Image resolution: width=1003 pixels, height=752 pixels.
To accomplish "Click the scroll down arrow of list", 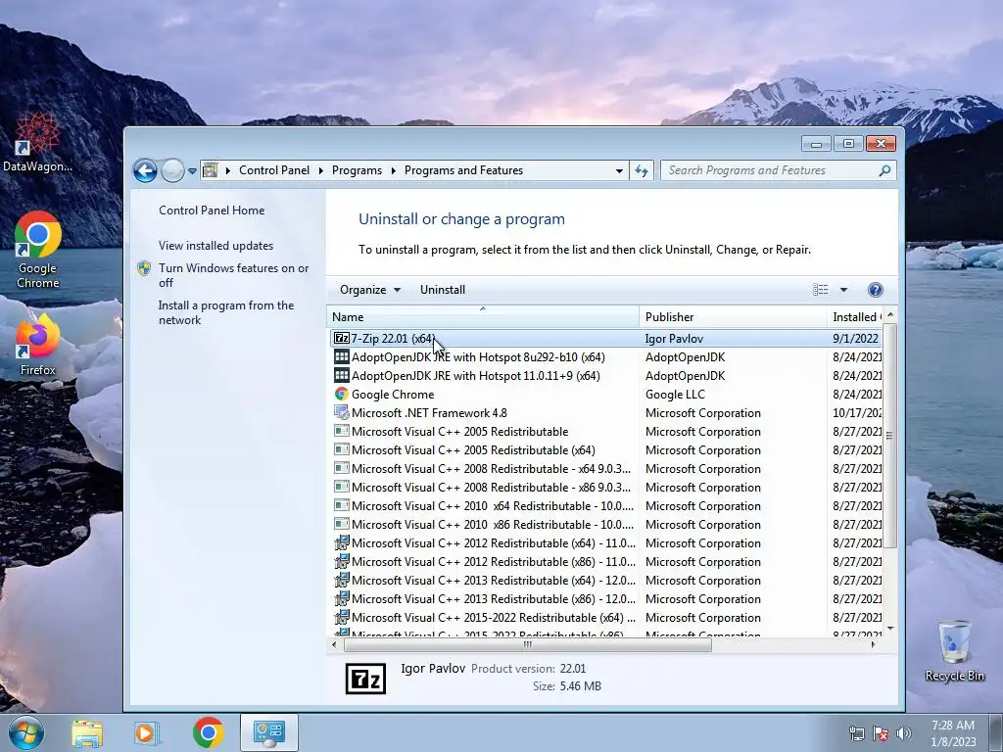I will [x=889, y=630].
